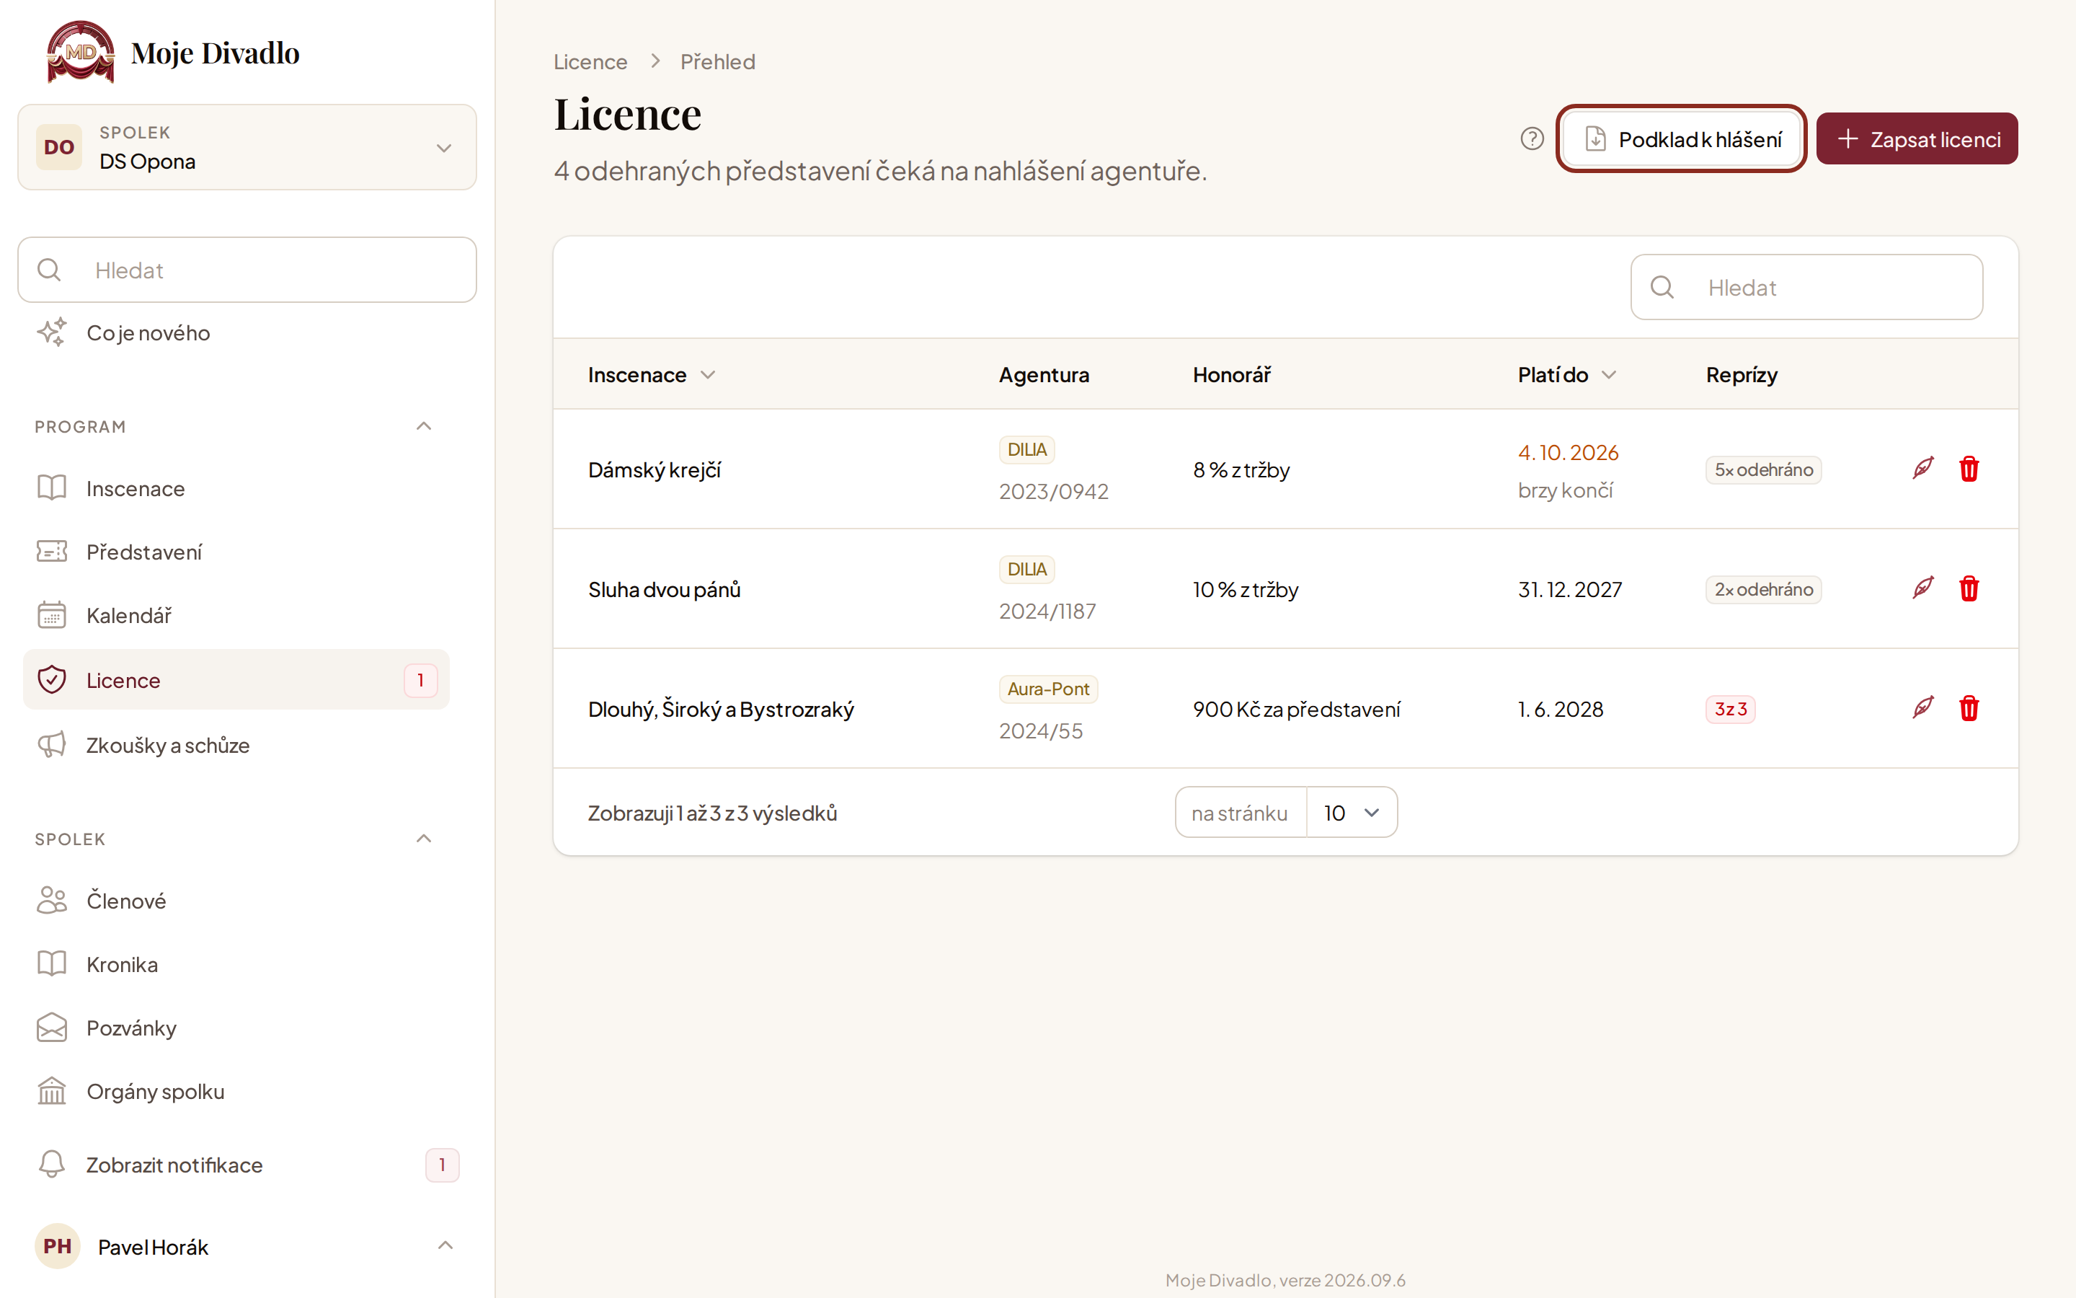Click the building icon beside Orgány spolku
This screenshot has width=2076, height=1298.
[51, 1090]
